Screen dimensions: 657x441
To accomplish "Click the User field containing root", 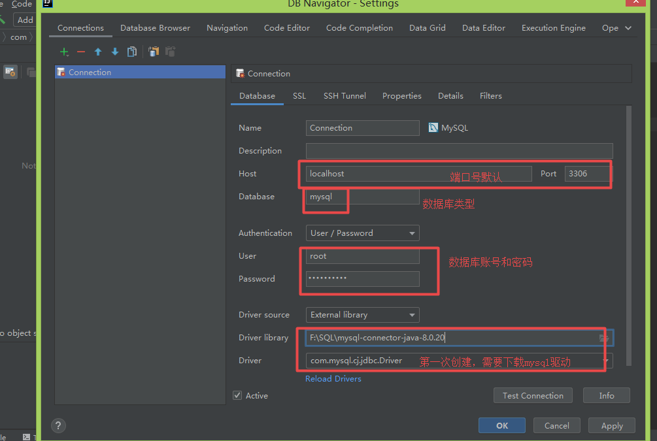I will coord(362,256).
